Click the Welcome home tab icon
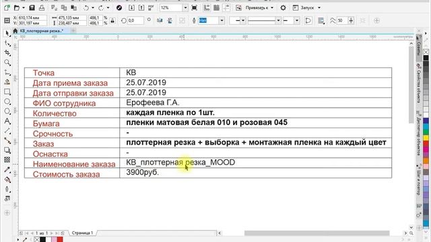This screenshot has height=242, width=431. [15, 31]
